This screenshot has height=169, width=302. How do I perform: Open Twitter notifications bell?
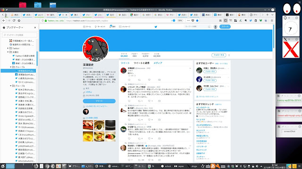pos(112,26)
